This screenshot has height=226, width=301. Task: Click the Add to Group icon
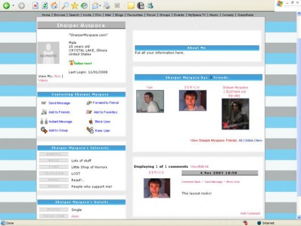(44, 130)
